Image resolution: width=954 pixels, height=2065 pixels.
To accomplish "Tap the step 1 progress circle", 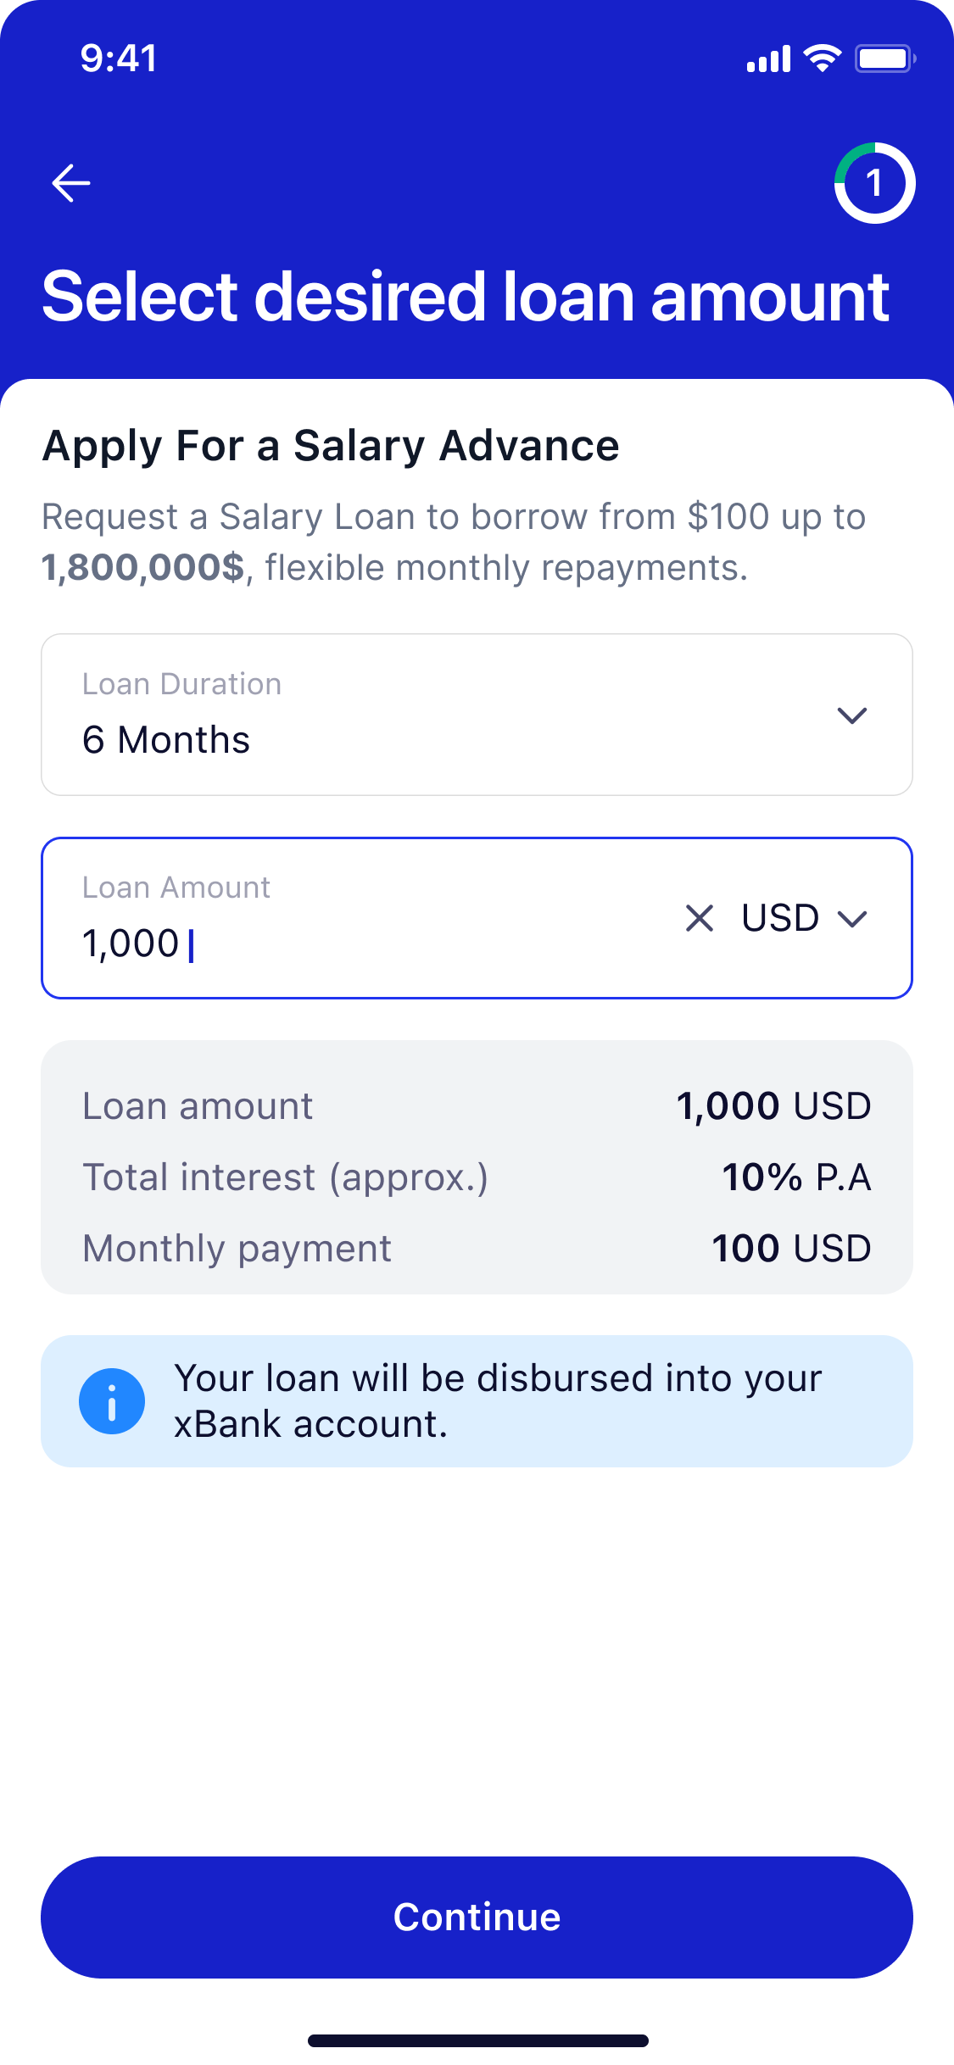I will pyautogui.click(x=874, y=183).
